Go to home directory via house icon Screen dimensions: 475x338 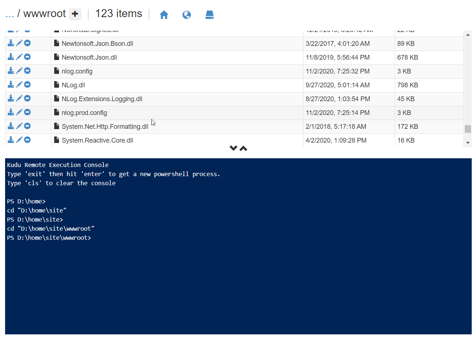(164, 15)
